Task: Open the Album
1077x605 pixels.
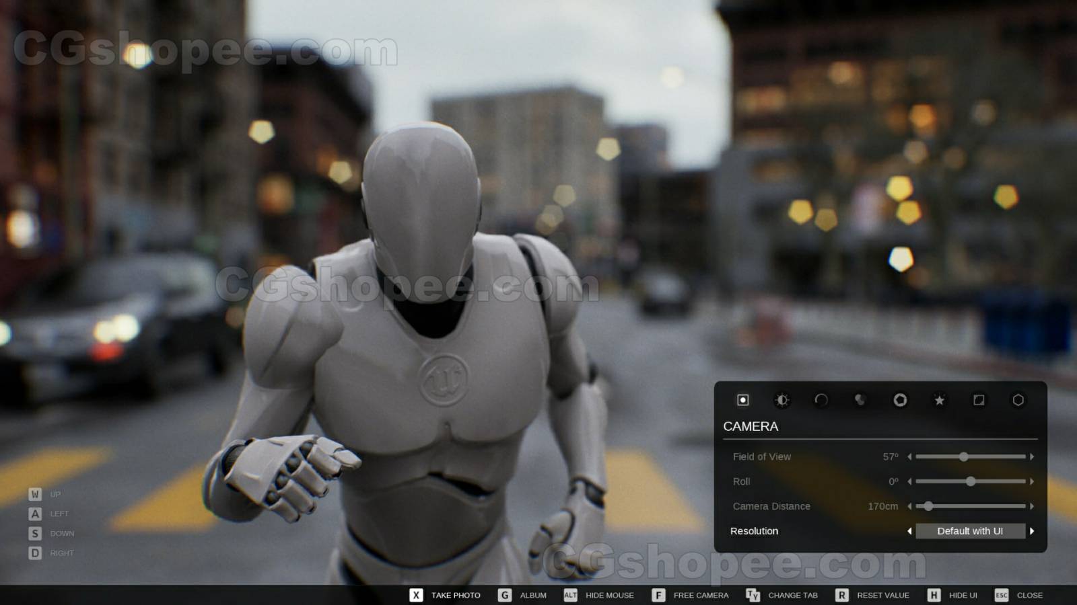Action: 533,595
